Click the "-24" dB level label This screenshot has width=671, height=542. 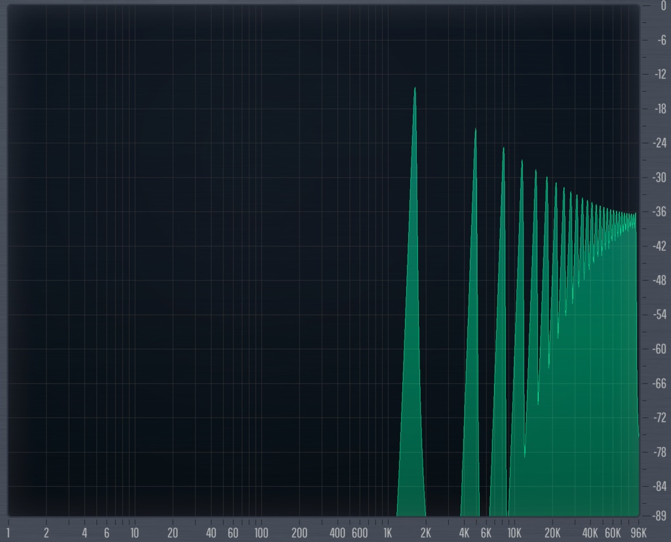[660, 143]
